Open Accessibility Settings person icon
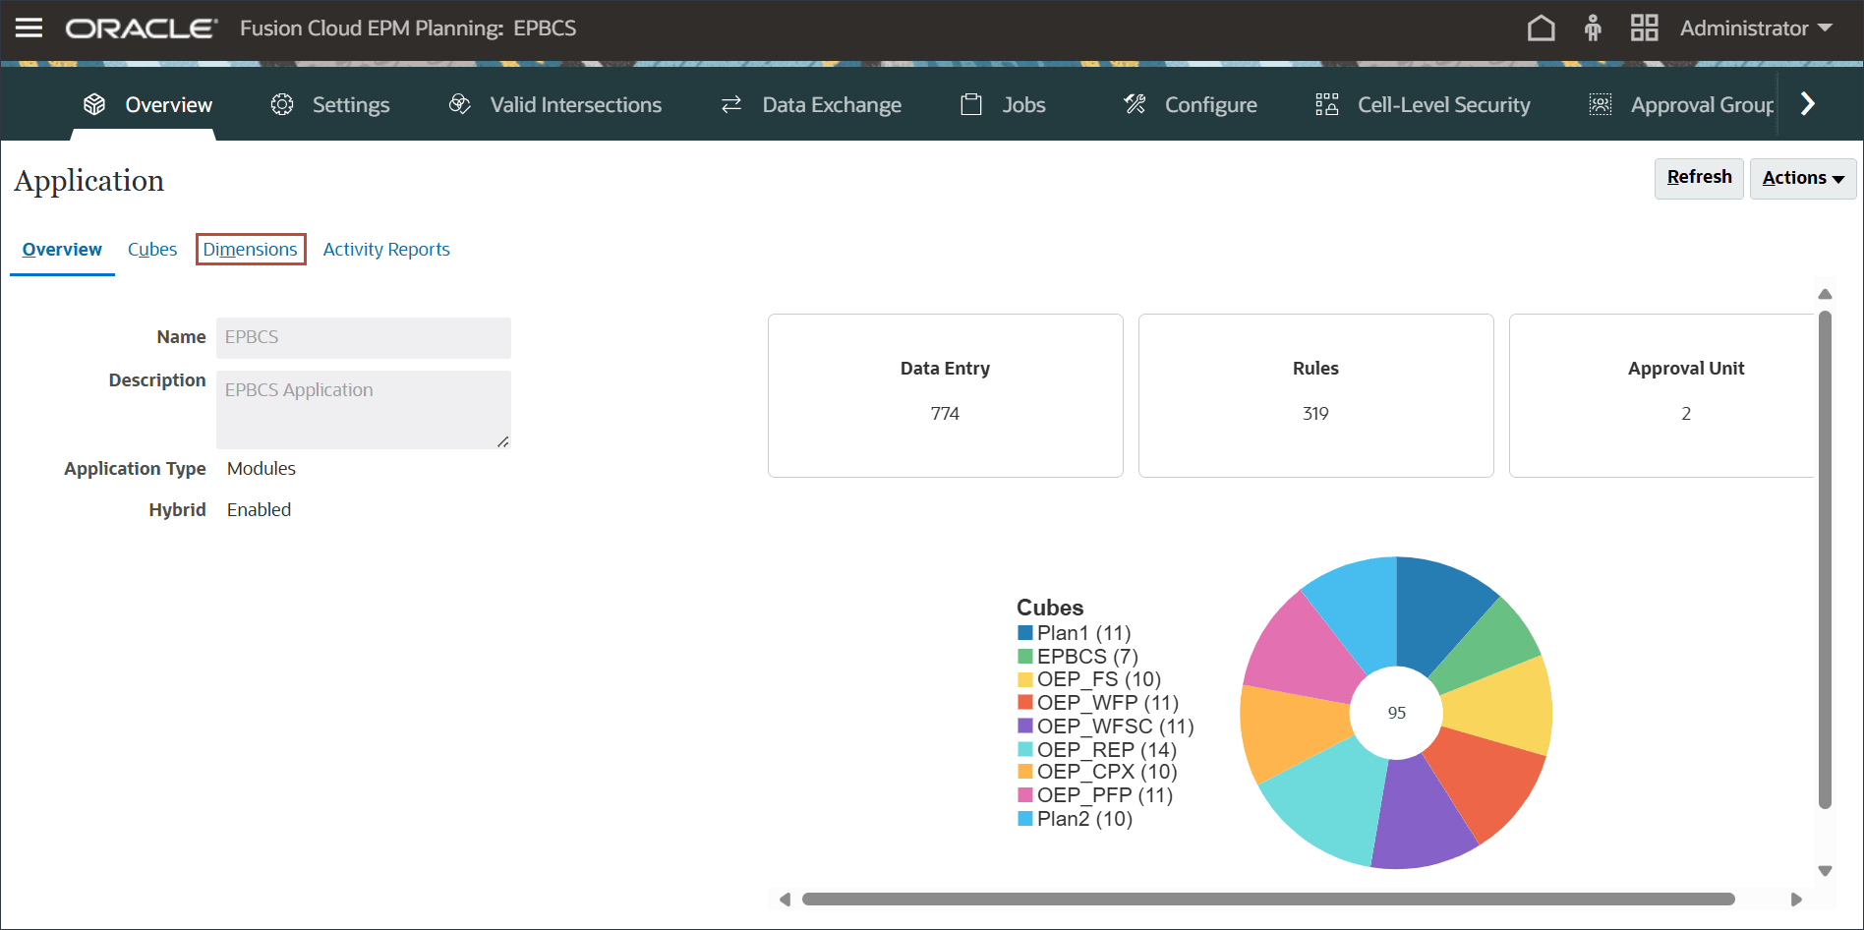This screenshot has width=1864, height=930. click(x=1593, y=28)
